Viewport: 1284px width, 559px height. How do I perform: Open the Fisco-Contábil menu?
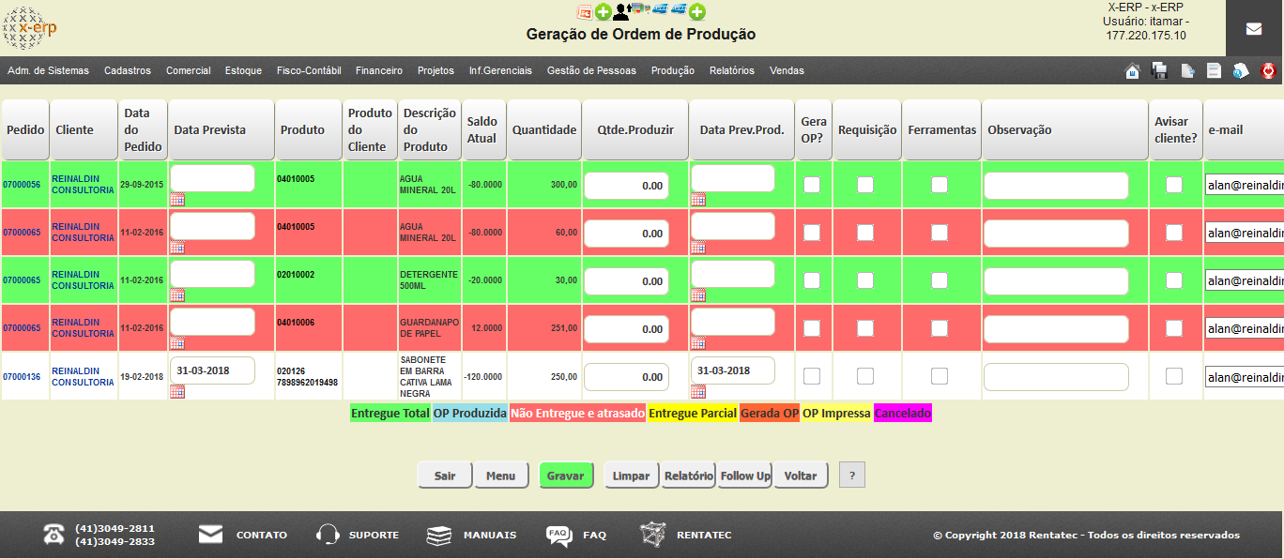[x=309, y=70]
